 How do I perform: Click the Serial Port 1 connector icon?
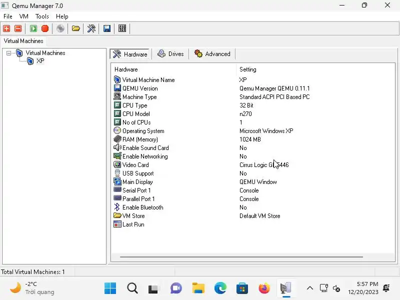click(x=117, y=189)
